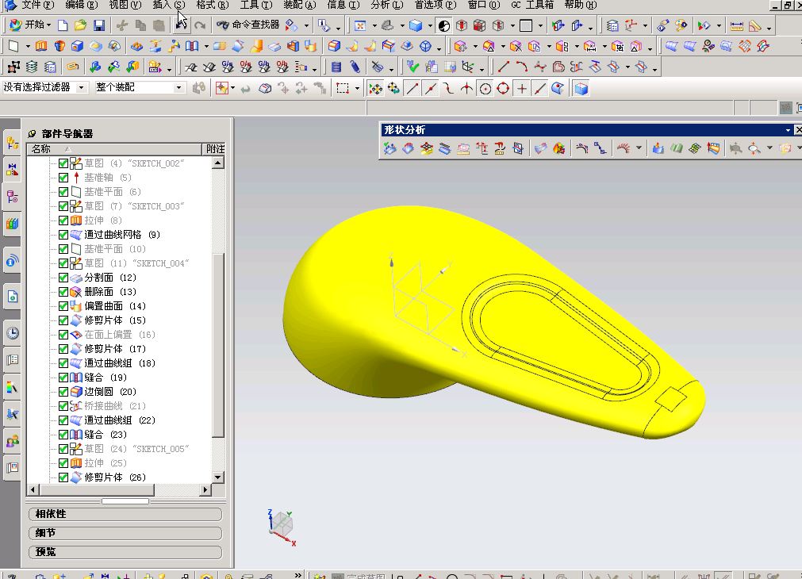Click the New file icon

click(x=63, y=25)
